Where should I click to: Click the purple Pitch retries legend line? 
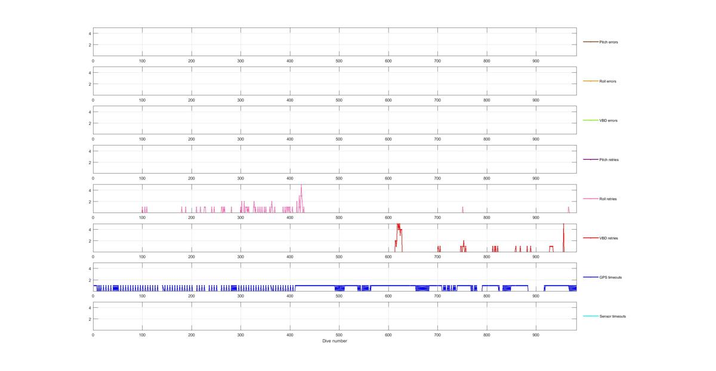click(590, 159)
